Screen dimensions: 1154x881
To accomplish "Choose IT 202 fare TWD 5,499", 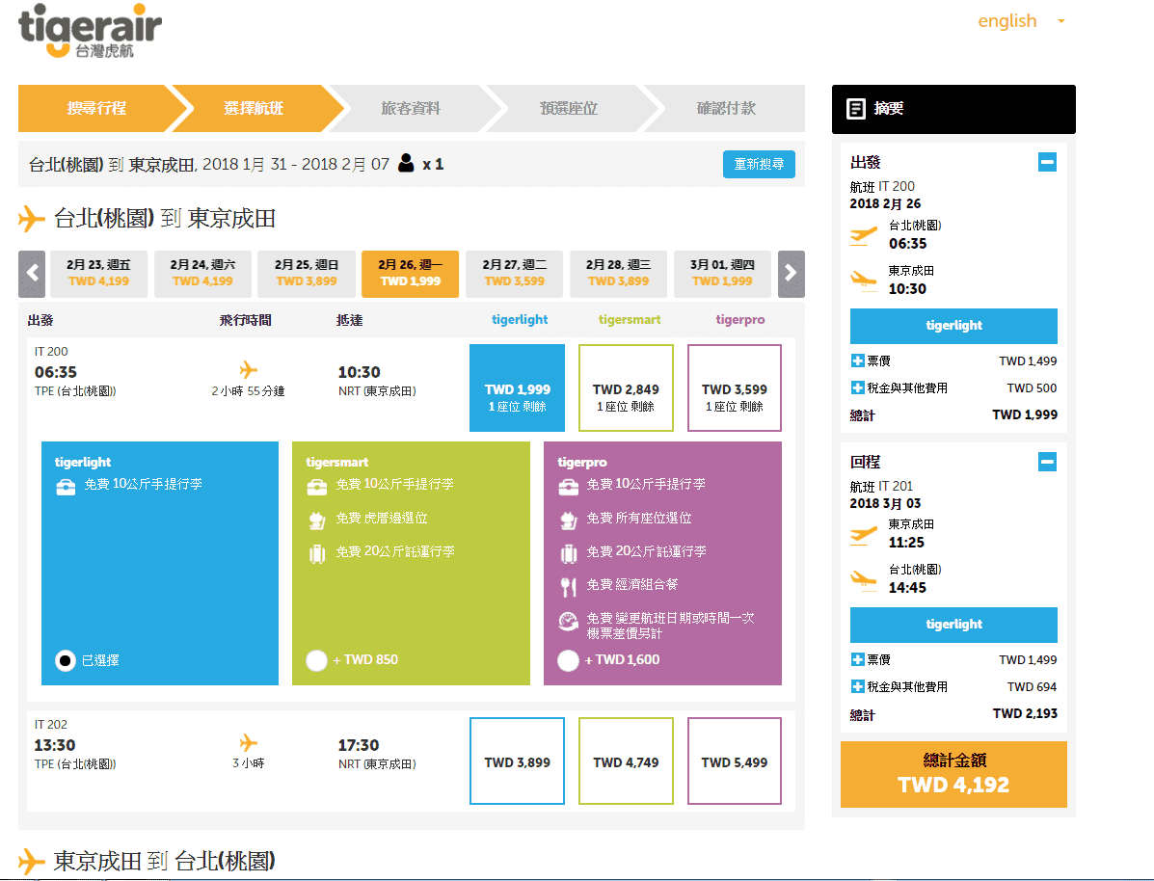I will (735, 761).
